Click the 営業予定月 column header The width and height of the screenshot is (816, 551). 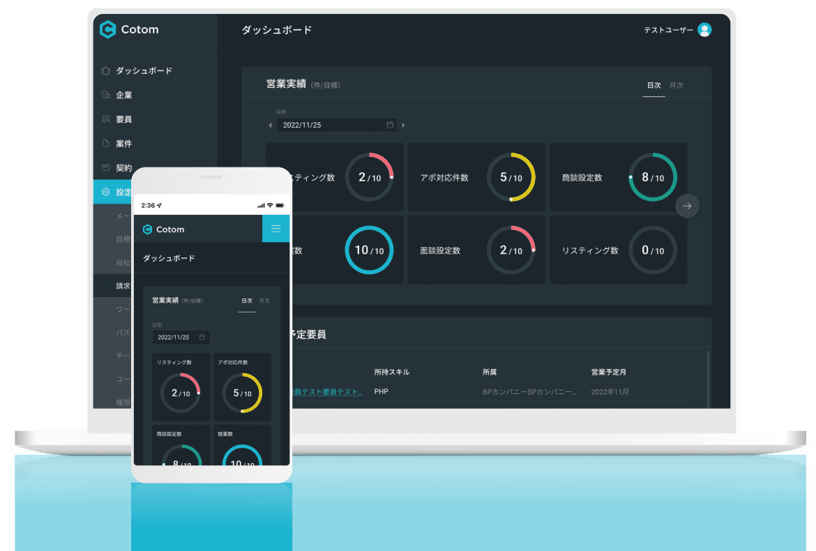pos(608,372)
